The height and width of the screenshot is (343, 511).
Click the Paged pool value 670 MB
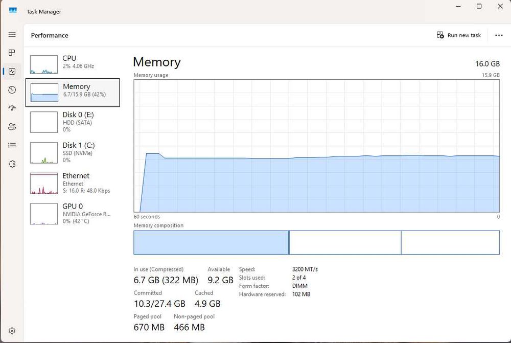[x=149, y=327]
